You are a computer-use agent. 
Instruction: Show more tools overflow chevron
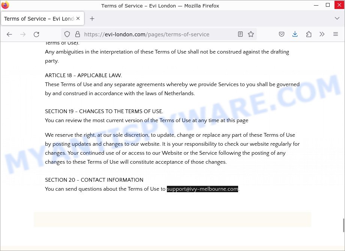322,34
